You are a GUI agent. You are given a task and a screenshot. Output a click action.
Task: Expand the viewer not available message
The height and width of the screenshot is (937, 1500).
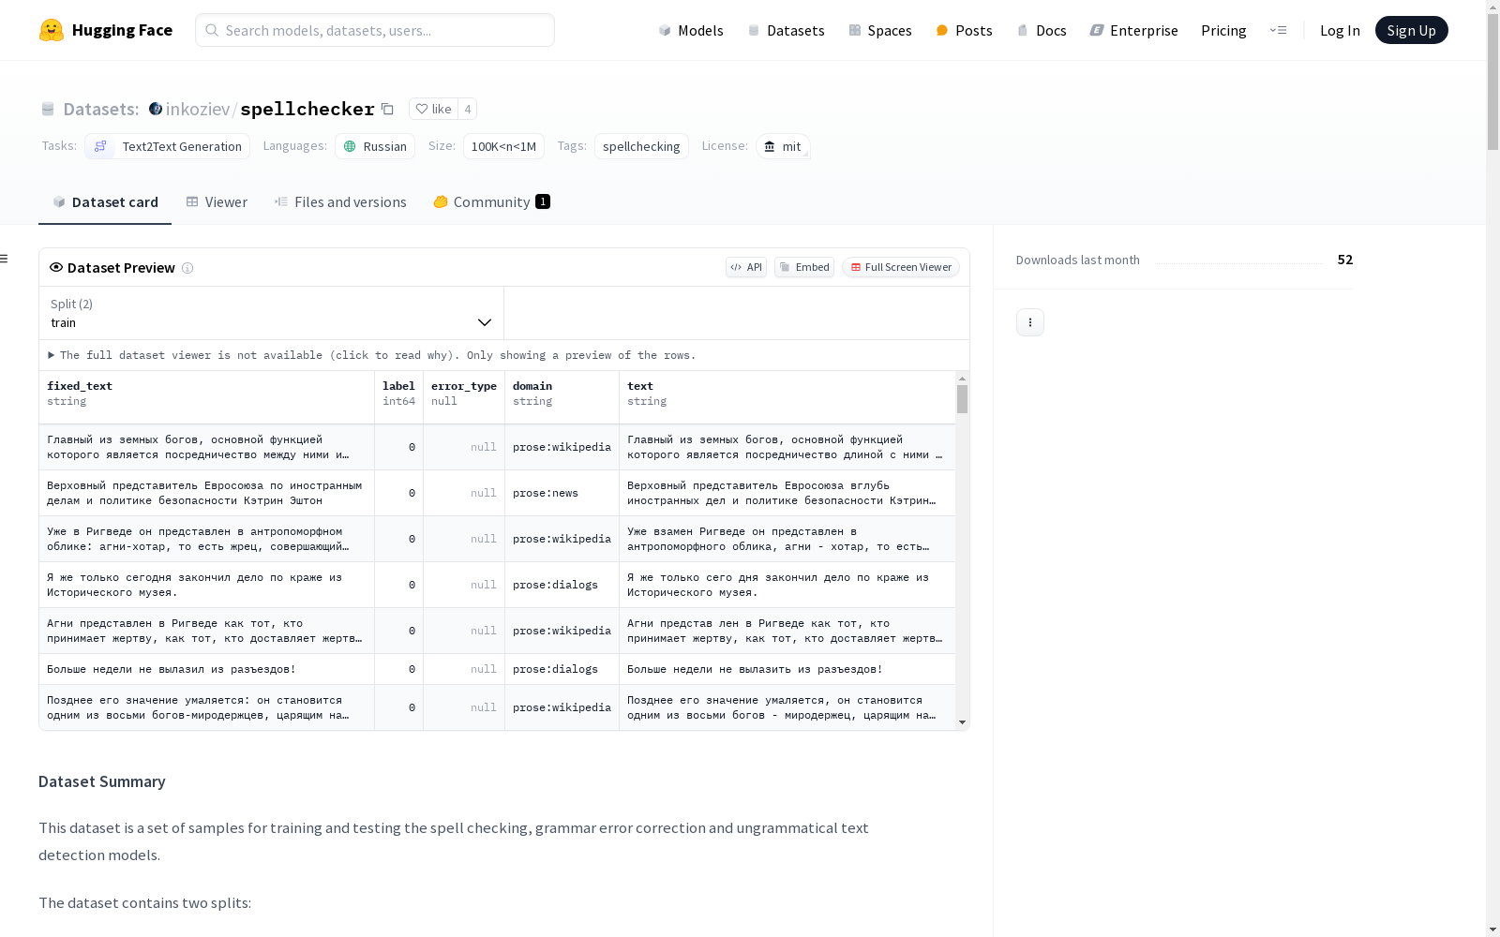coord(372,355)
